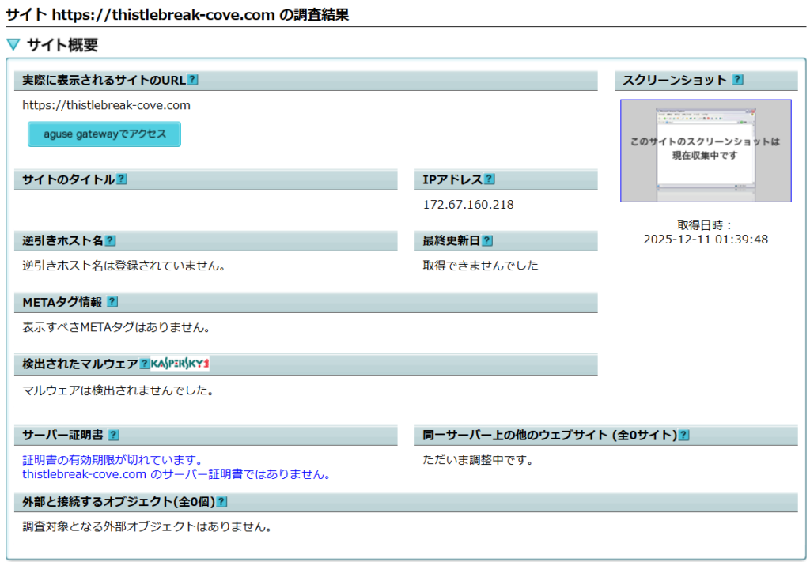Viewport: 810px width, 562px height.
Task: Click the help icon beside サイトのタイトル
Action: [122, 179]
